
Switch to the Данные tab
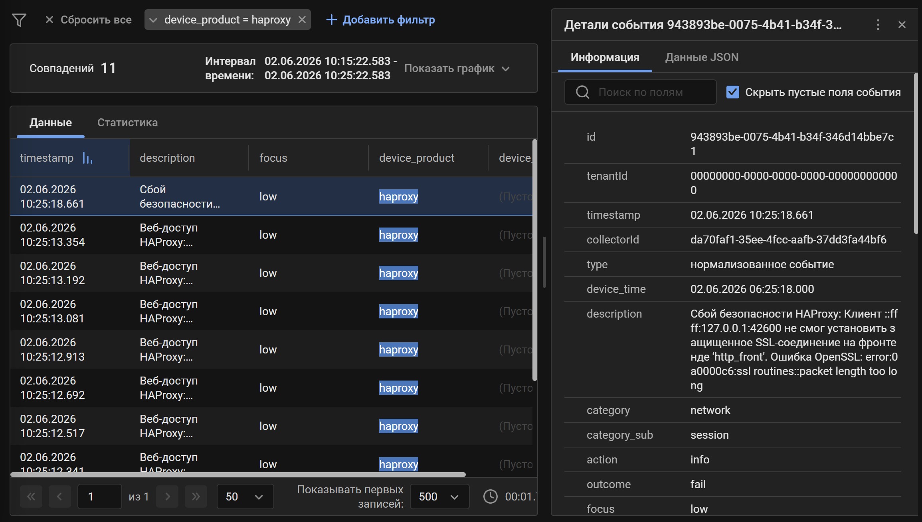point(51,123)
